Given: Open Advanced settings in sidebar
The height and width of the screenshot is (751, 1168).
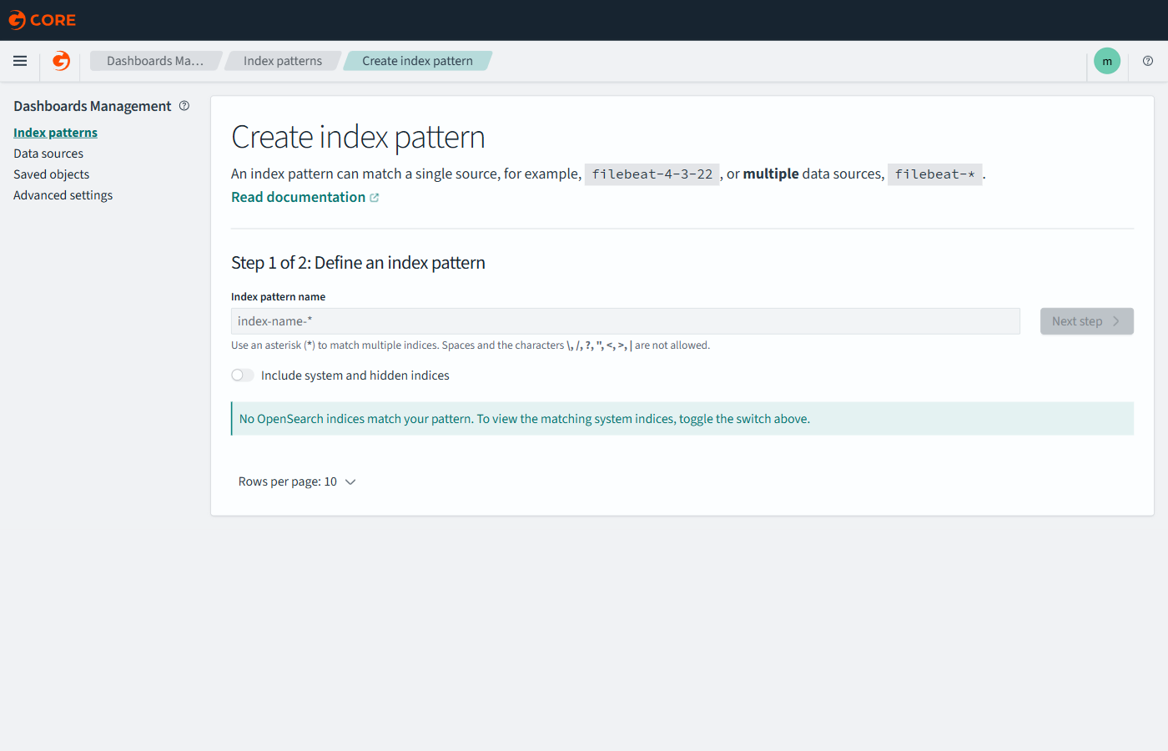Looking at the screenshot, I should (63, 195).
